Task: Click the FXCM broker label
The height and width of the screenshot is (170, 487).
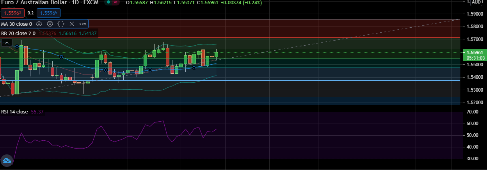Action: click(91, 2)
